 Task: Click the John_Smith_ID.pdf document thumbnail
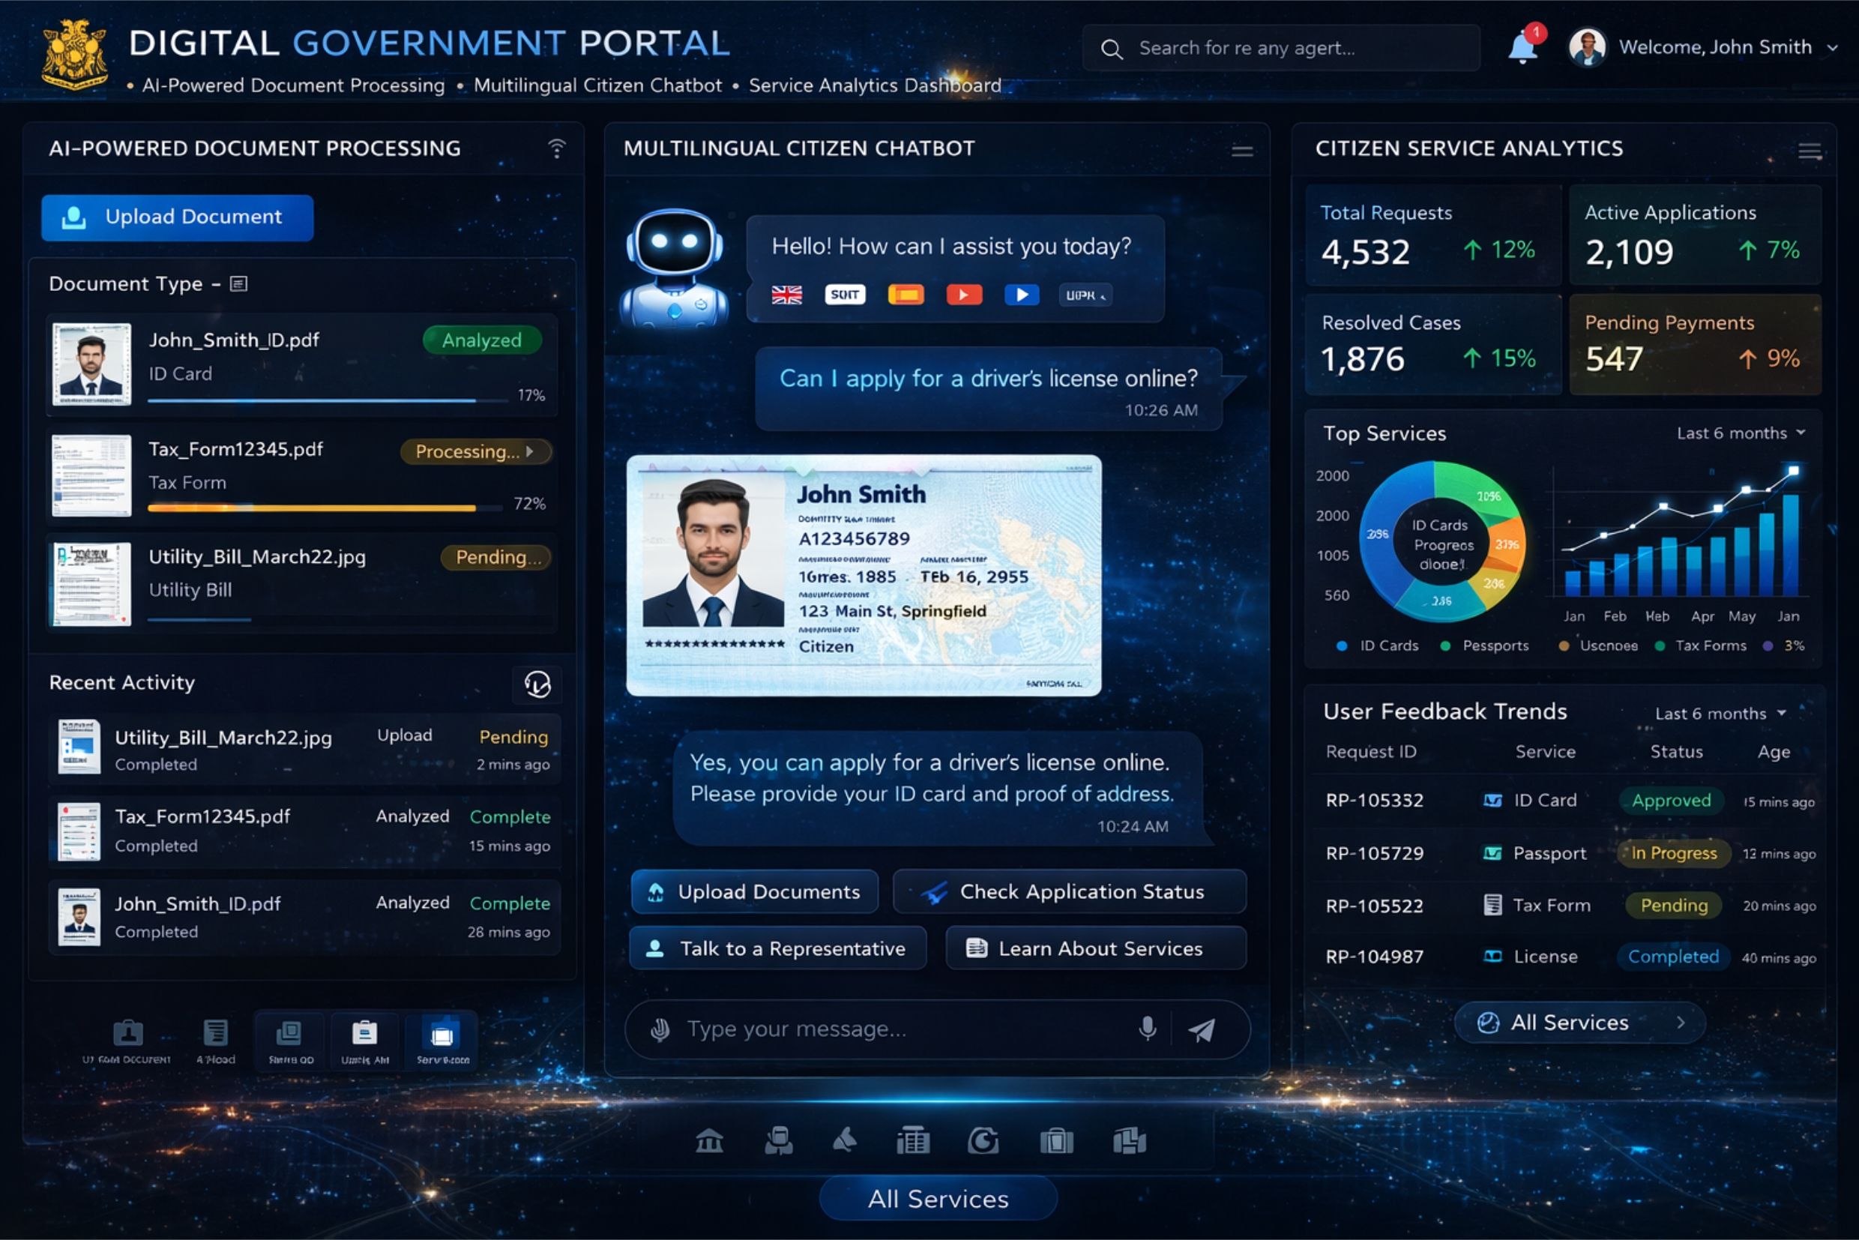click(91, 364)
